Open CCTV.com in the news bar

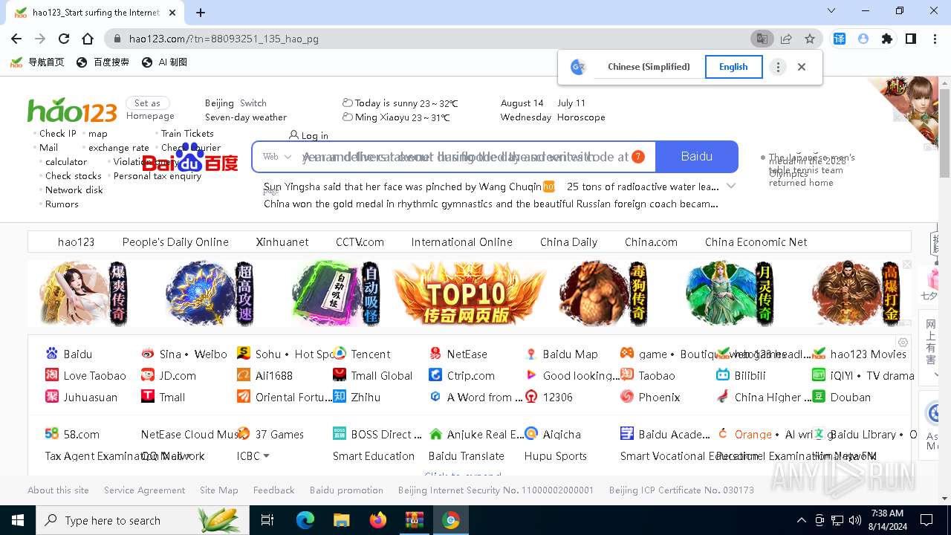point(360,242)
